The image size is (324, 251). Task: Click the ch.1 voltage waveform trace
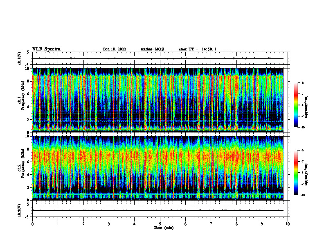pyautogui.click(x=158, y=58)
